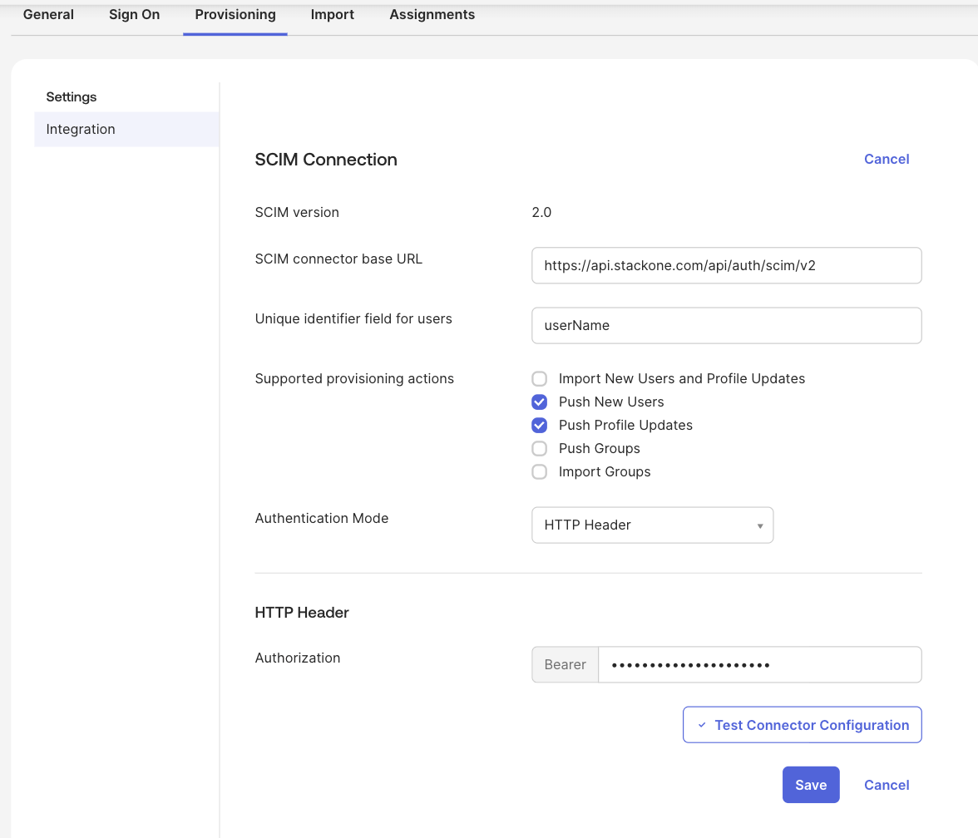Open the General tab
This screenshot has width=978, height=838.
click(48, 14)
